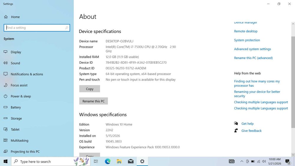Focus the Find a setting field
295x166 pixels.
[37, 28]
